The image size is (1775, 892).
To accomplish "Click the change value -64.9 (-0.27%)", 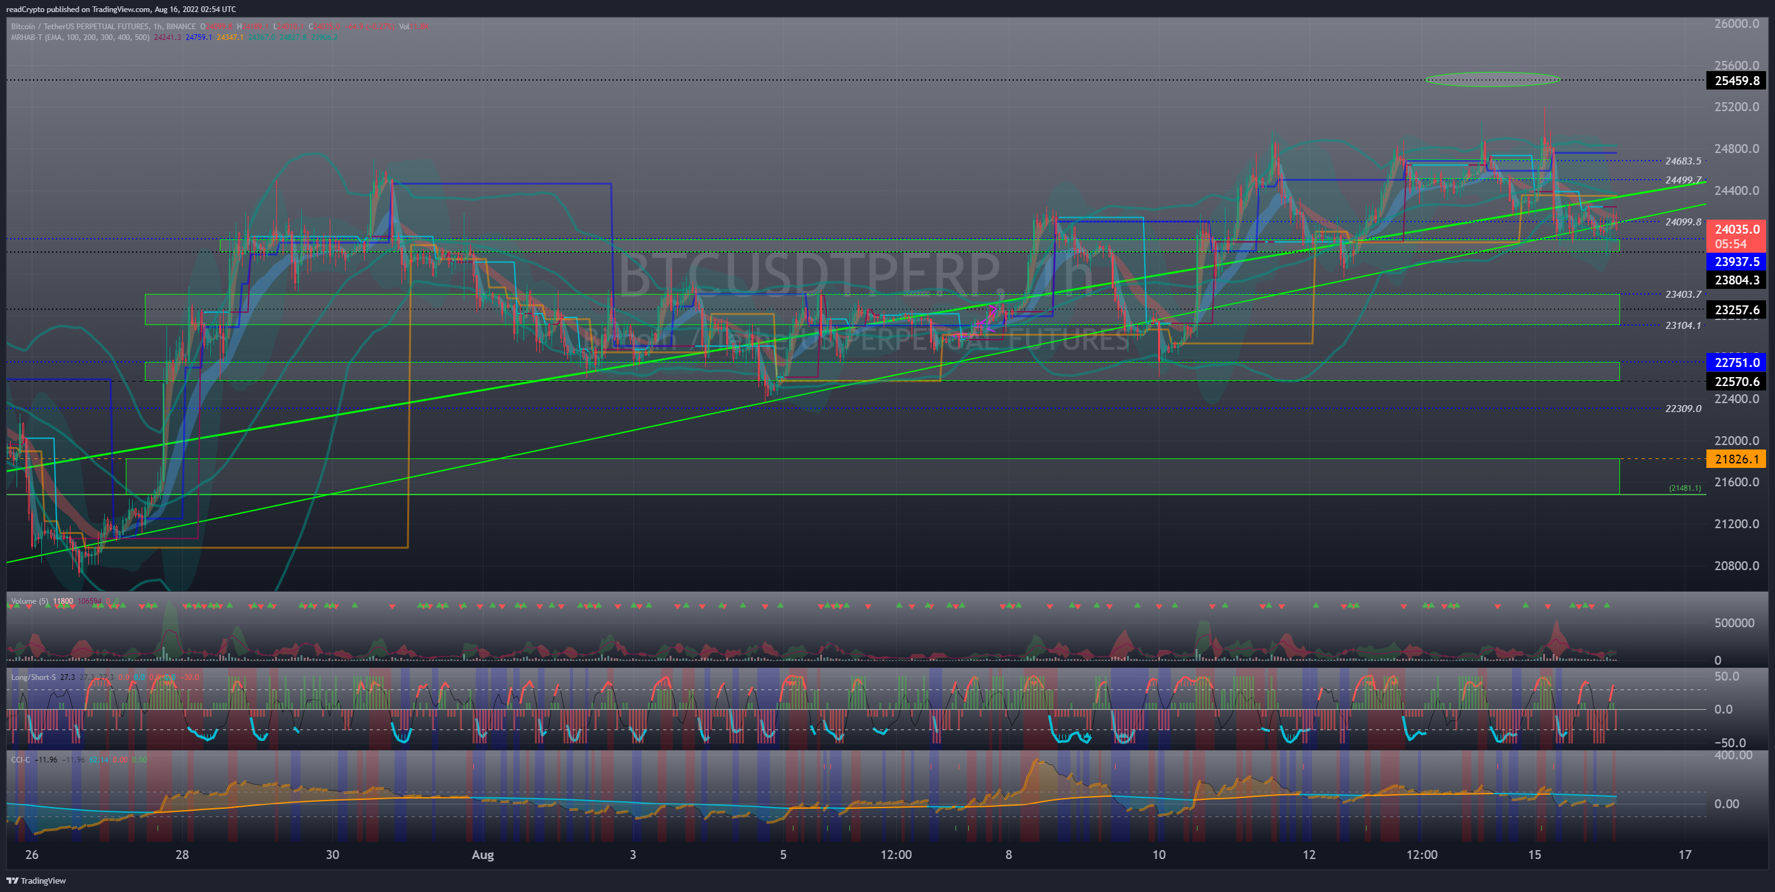I will pos(369,27).
